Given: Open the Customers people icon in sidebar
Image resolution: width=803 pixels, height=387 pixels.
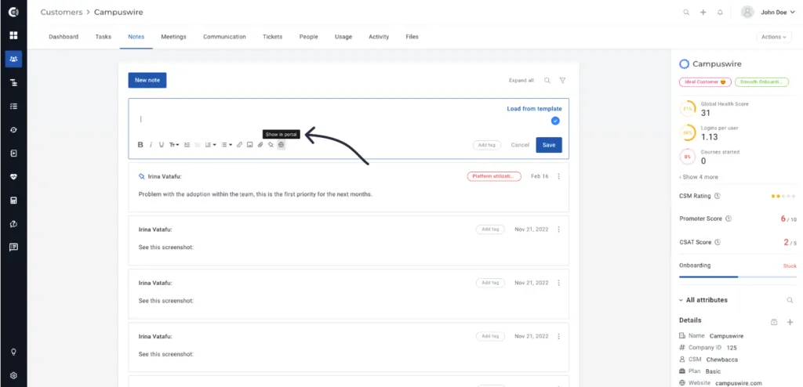Looking at the screenshot, I should click(x=14, y=59).
